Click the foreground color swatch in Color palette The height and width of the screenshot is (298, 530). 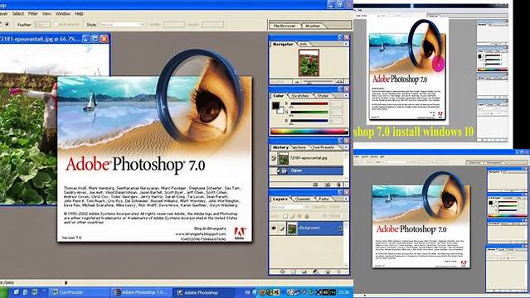[275, 106]
